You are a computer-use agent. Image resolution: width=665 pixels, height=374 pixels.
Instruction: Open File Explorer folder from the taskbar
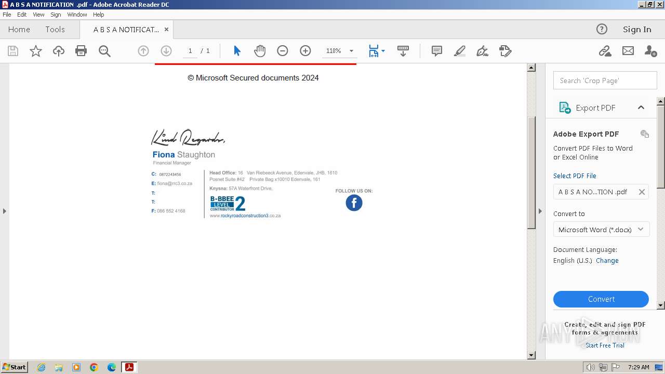59,367
